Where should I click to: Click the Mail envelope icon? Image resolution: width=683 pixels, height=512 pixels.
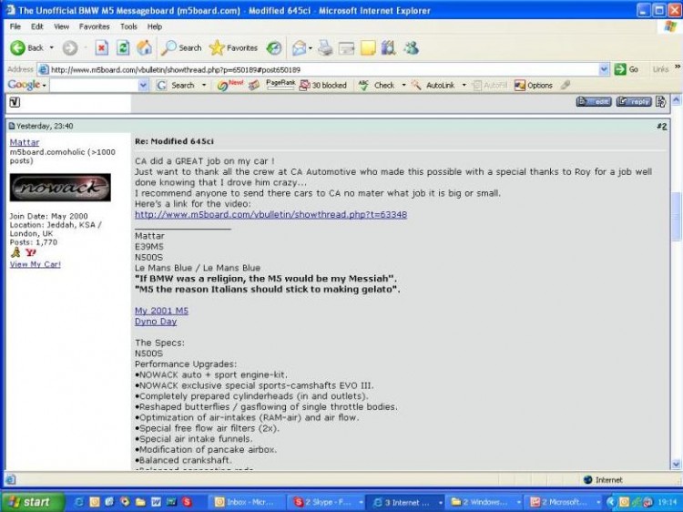299,47
